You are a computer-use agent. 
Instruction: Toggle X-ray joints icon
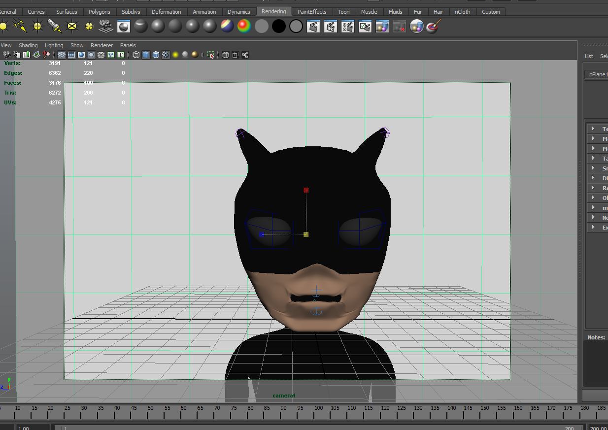point(245,55)
